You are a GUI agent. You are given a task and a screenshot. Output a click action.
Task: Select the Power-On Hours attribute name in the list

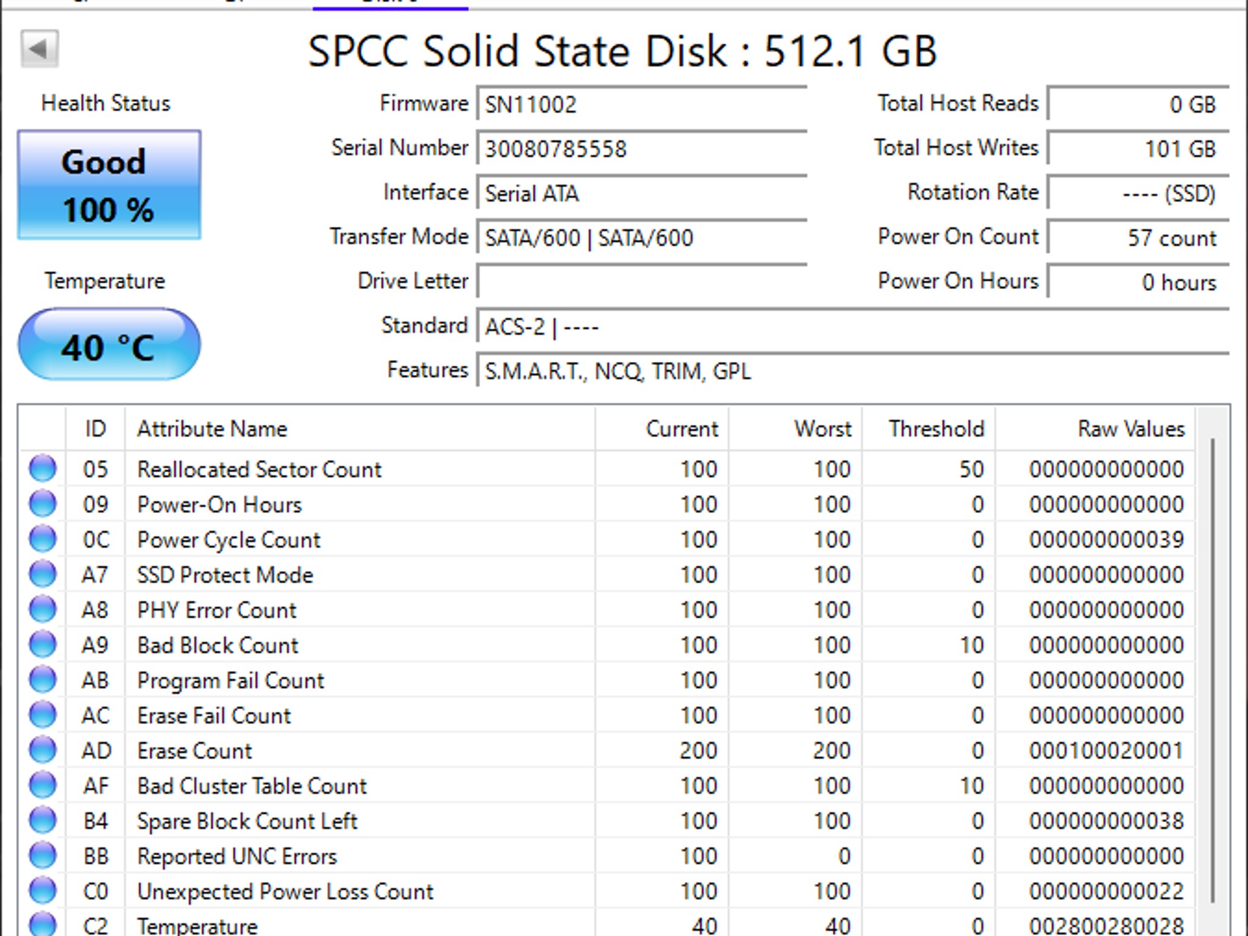pos(219,505)
